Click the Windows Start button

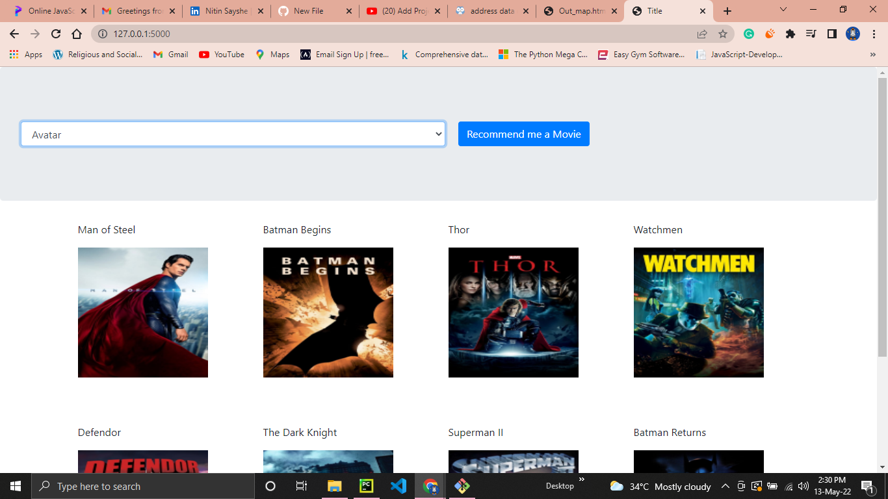16,486
